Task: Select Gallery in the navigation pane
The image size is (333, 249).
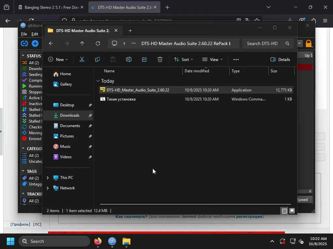Action: (x=68, y=84)
